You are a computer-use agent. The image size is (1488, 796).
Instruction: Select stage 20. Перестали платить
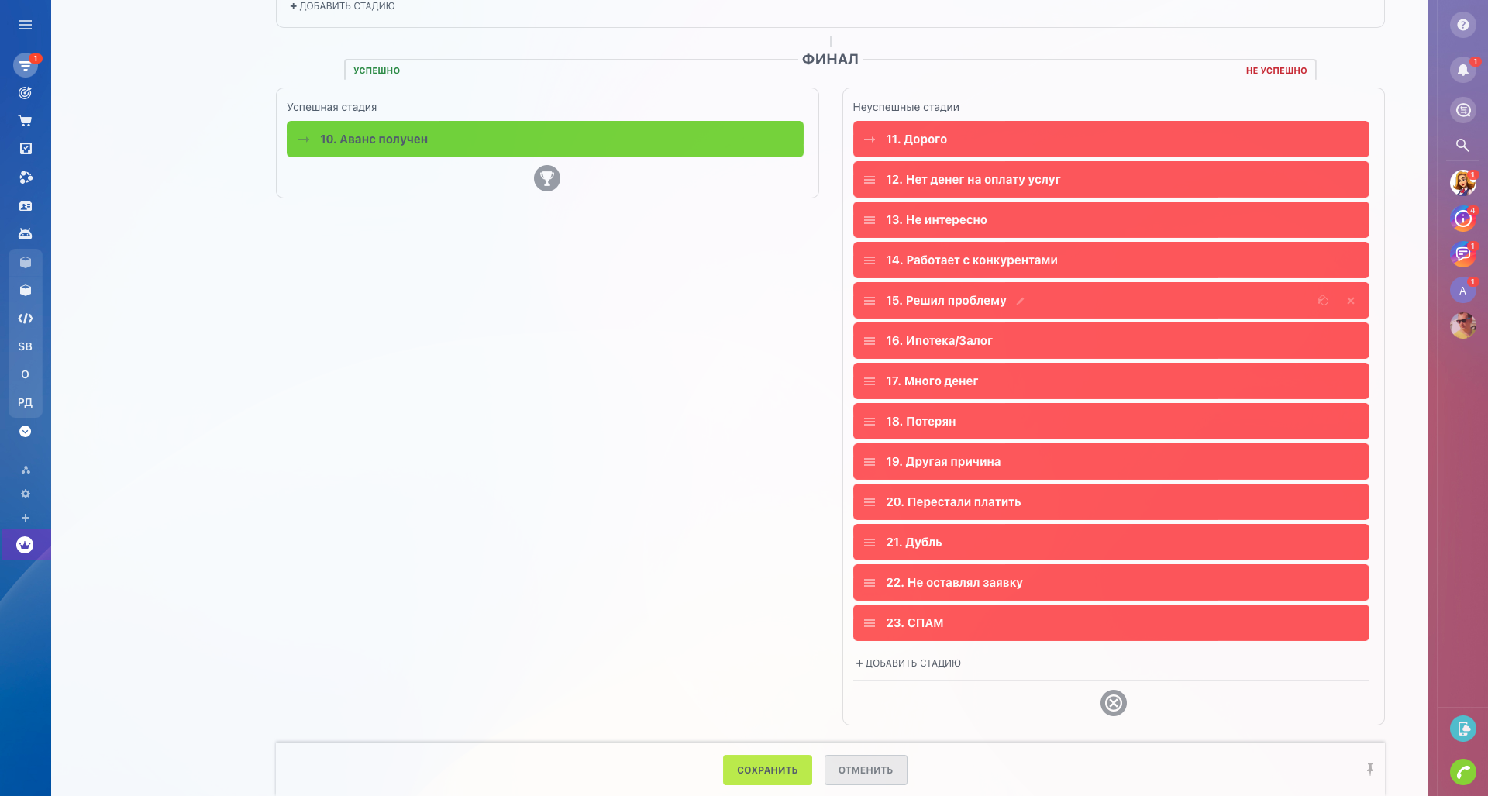click(x=1111, y=502)
